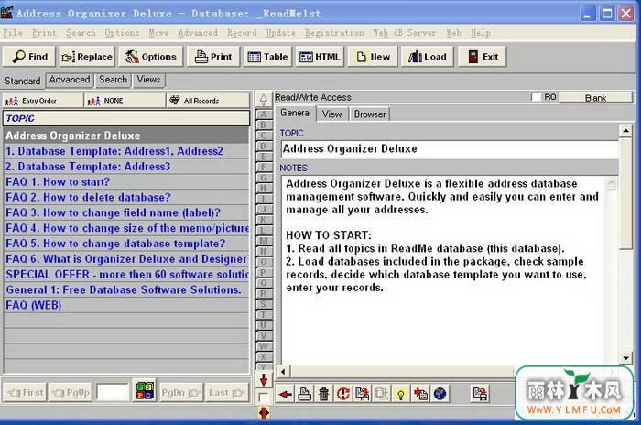
Task: Click the red double arrow splitter icon
Action: [x=264, y=413]
